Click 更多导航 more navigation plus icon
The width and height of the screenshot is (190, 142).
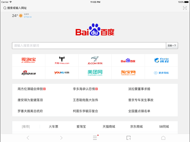click(156, 73)
